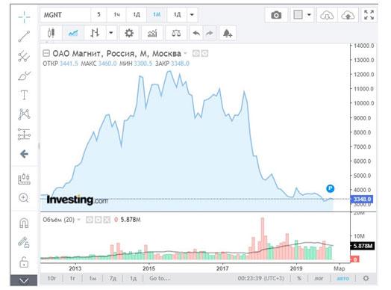391x290 pixels.
Task: Remove the Объём volume indicator
Action: pyautogui.click(x=107, y=220)
